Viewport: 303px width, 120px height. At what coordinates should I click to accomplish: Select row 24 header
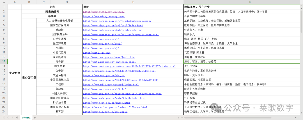click(x=4, y=111)
